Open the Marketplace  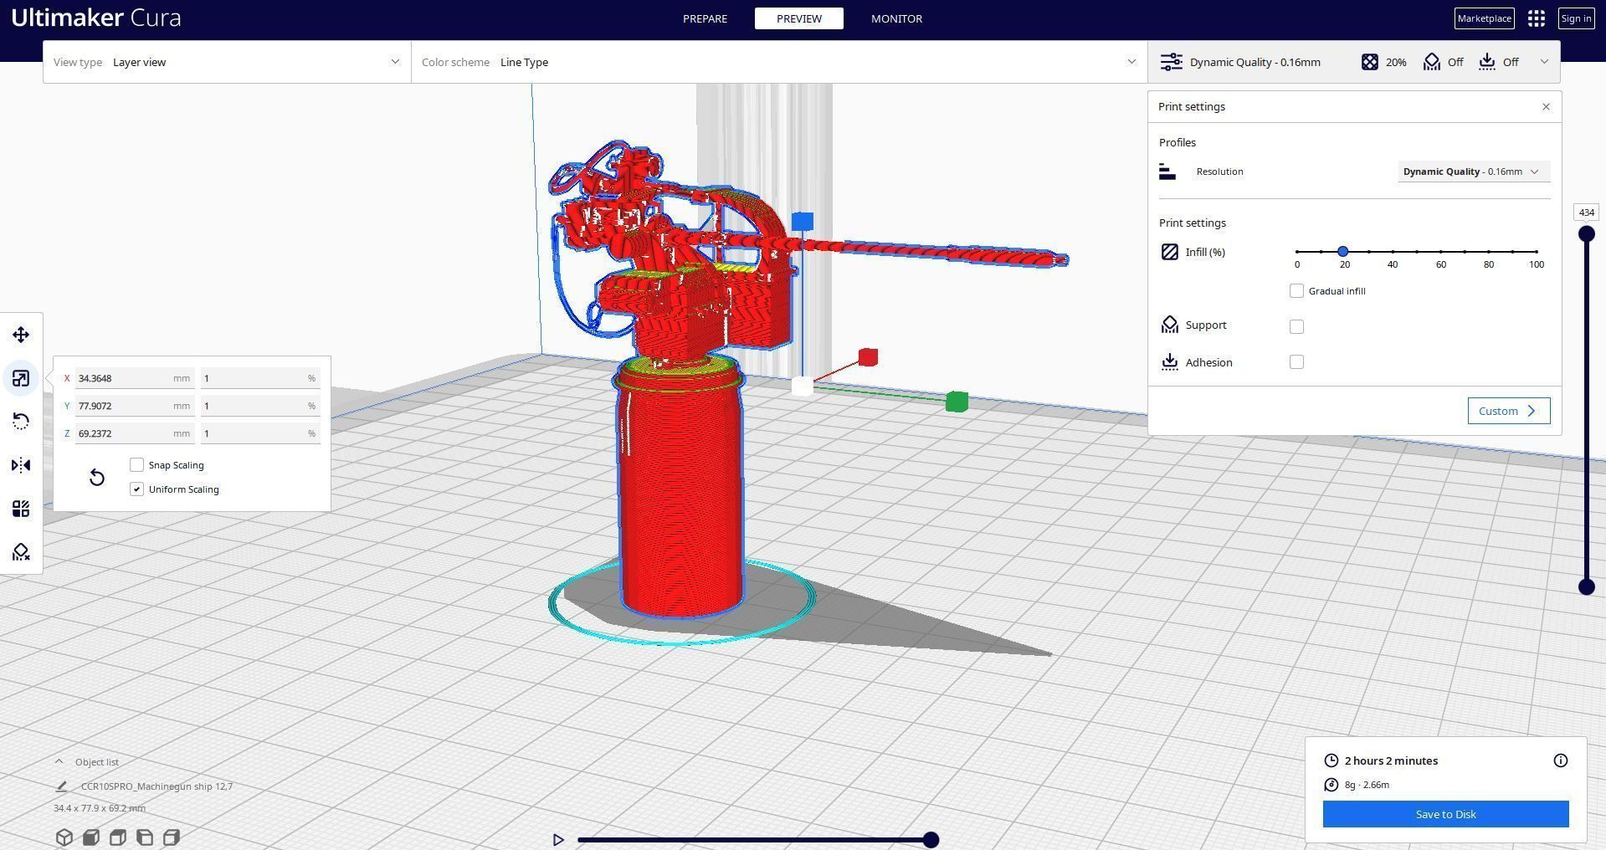(1484, 18)
